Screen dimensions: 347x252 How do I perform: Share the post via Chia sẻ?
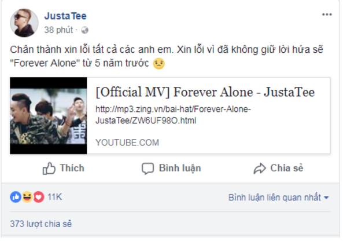point(278,168)
